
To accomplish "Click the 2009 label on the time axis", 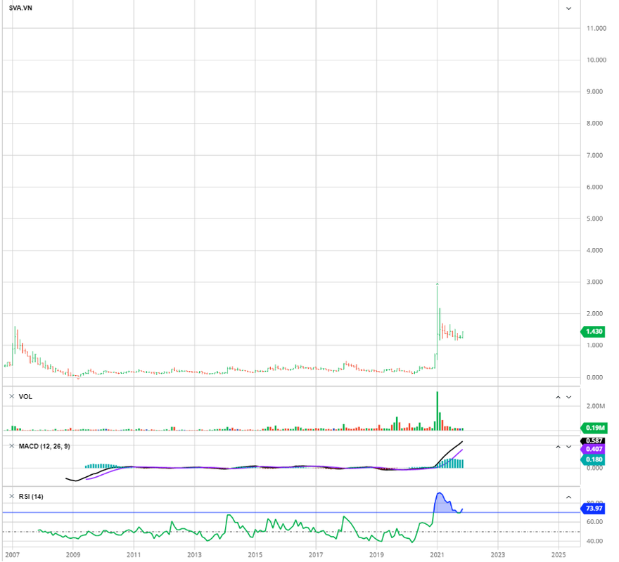I will point(73,554).
